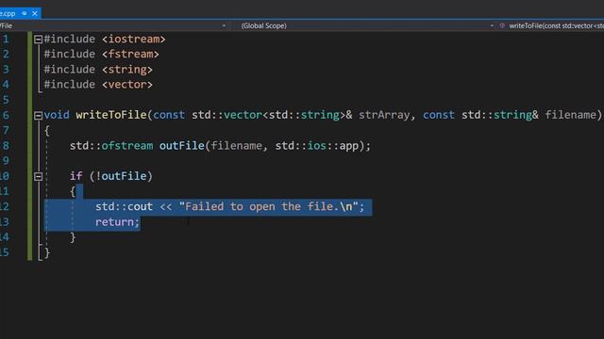604x339 pixels.
Task: Click the word ofstream on line 8
Action: tap(127, 146)
